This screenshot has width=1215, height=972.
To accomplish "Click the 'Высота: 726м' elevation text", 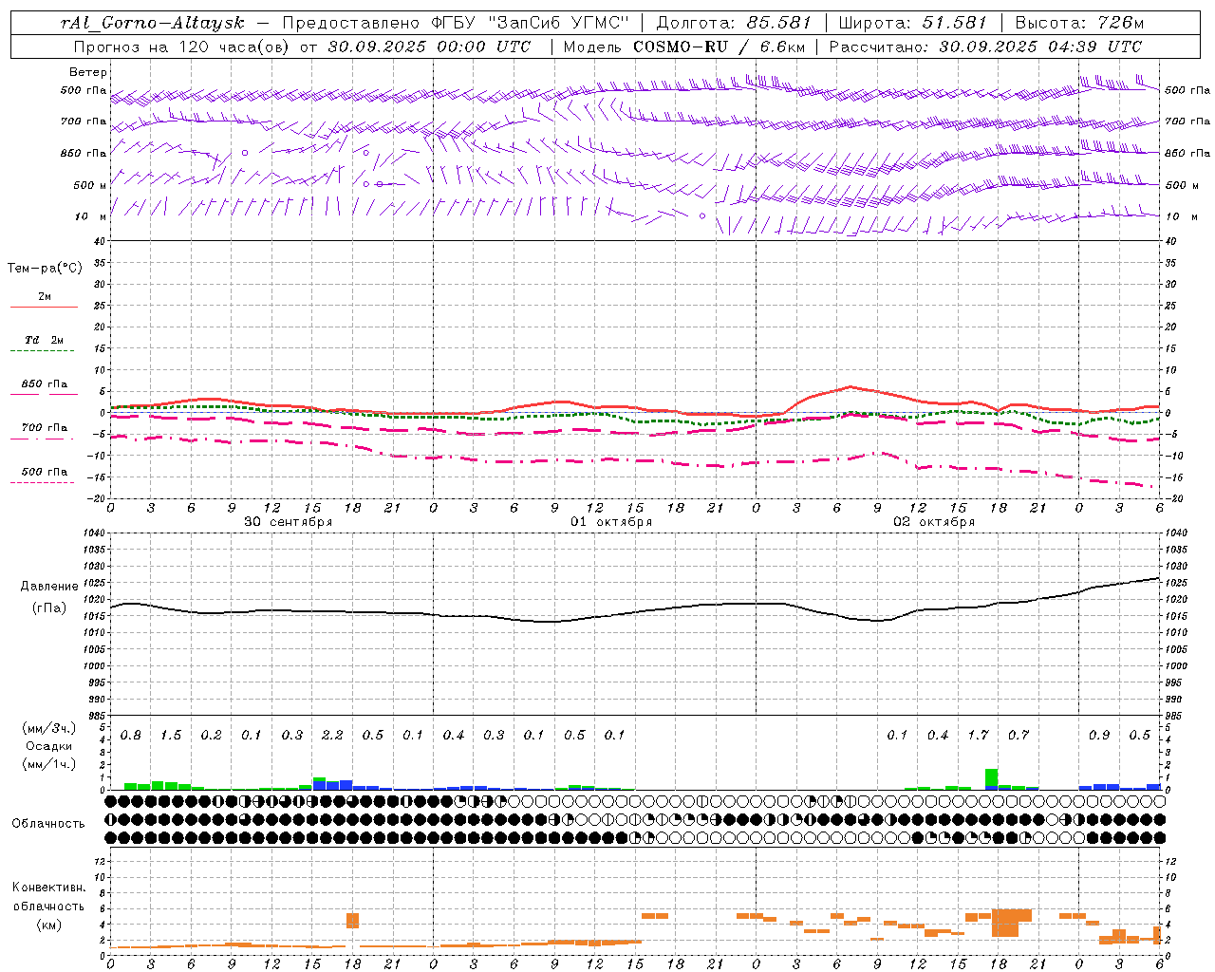I will point(1079,23).
